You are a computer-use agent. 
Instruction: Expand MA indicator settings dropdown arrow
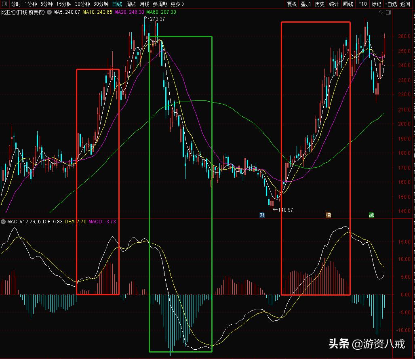(49, 12)
